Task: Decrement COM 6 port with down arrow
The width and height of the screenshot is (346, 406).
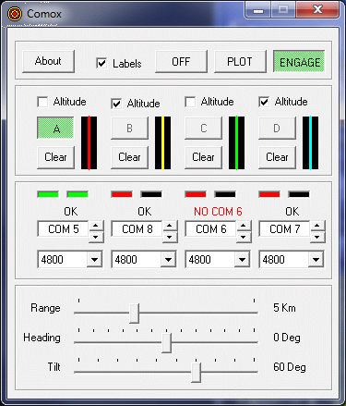Action: [244, 237]
